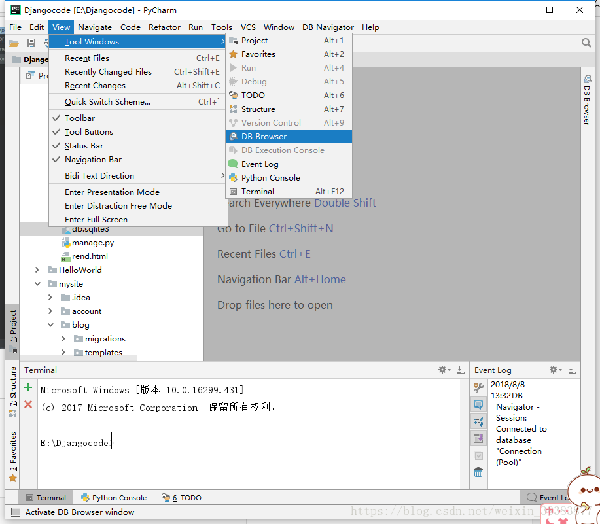
Task: Click status bar tool window toggle icon
Action: pos(16,512)
